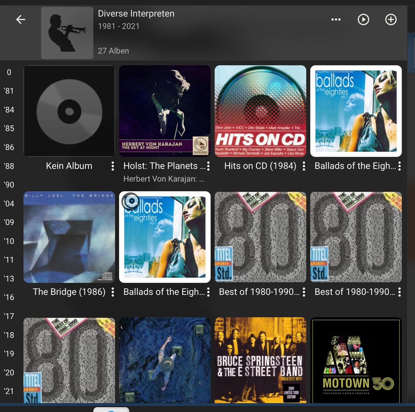
Task: Jump to year '13 in index
Action: point(9,278)
